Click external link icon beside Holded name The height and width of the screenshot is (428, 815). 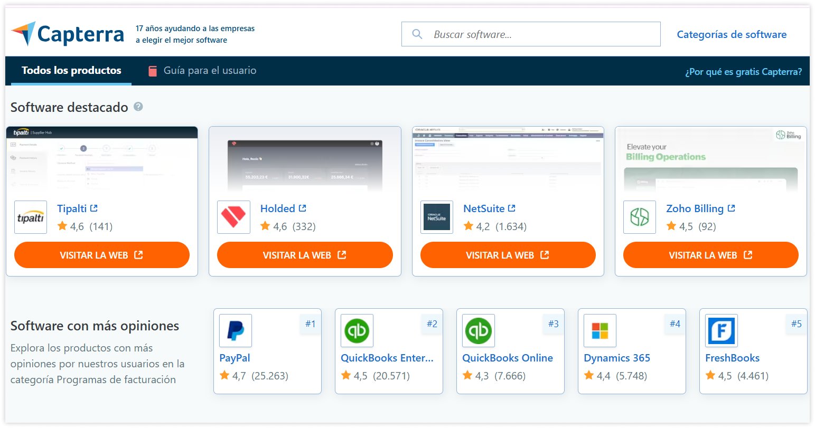pyautogui.click(x=303, y=208)
